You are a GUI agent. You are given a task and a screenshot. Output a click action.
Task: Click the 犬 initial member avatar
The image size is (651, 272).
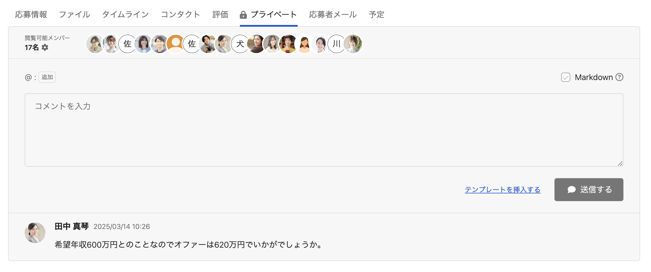(x=240, y=44)
